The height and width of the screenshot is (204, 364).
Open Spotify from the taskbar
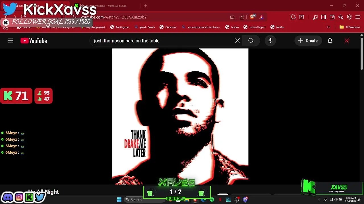coord(212,200)
